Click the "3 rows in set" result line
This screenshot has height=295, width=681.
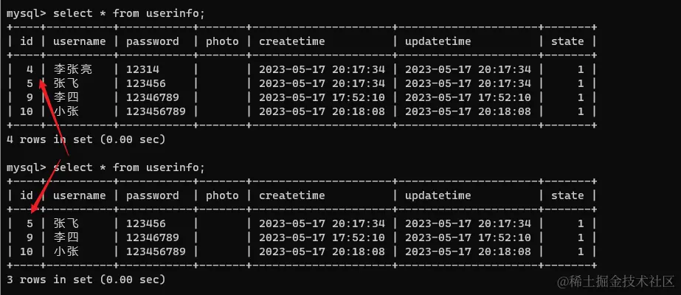(86, 280)
